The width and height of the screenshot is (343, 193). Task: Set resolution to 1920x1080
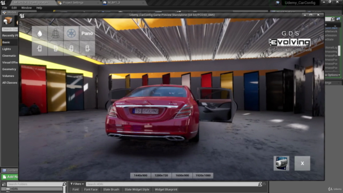(x=203, y=175)
